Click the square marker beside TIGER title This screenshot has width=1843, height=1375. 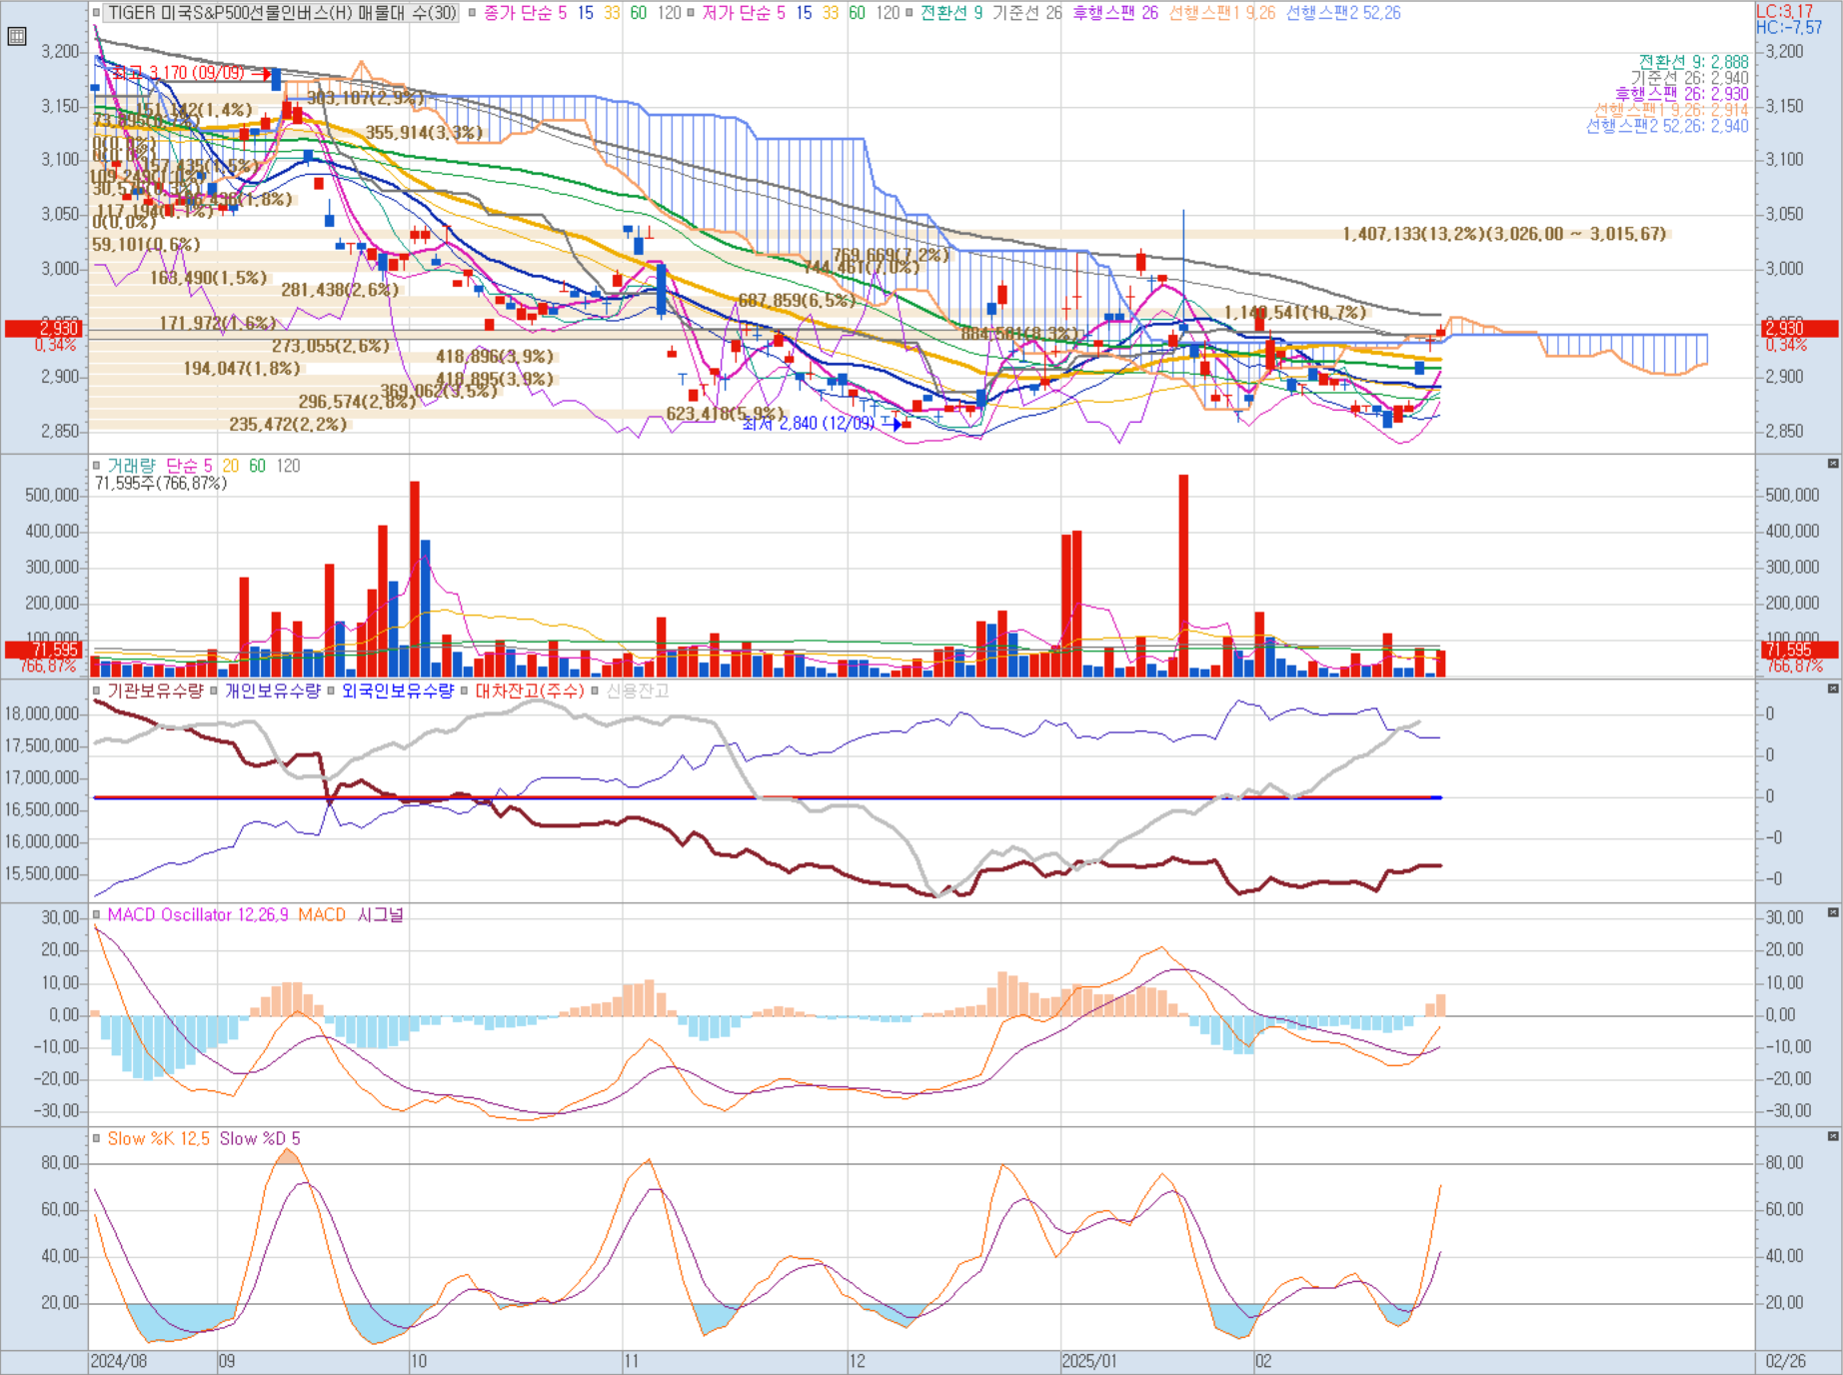(x=97, y=13)
